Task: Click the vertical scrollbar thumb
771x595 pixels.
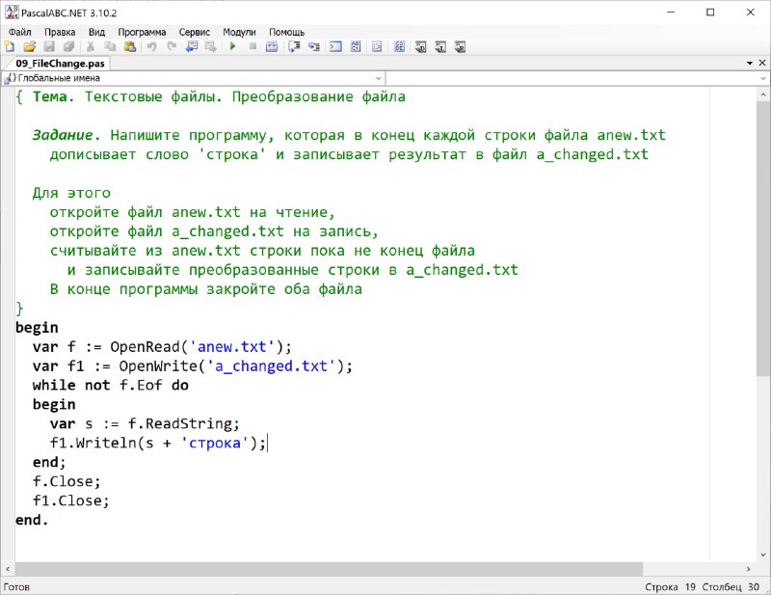Action: point(763,239)
